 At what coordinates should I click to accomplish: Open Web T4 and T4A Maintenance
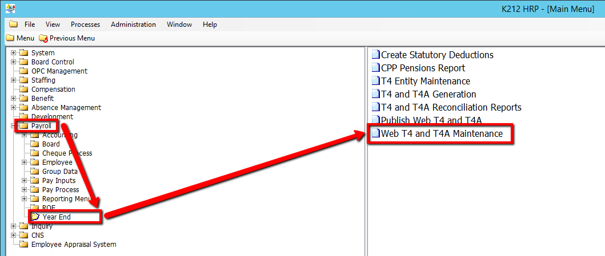pyautogui.click(x=442, y=134)
